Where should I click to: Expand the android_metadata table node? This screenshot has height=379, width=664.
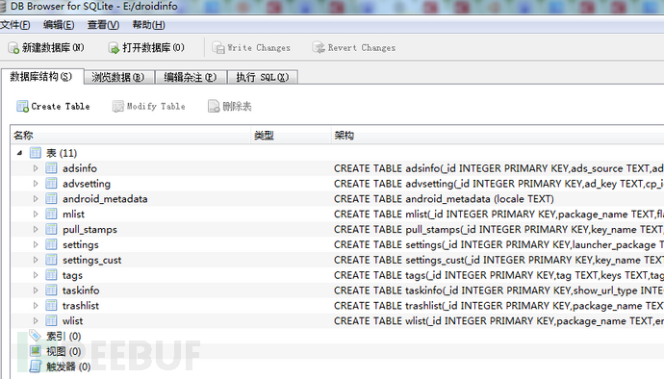(x=36, y=198)
